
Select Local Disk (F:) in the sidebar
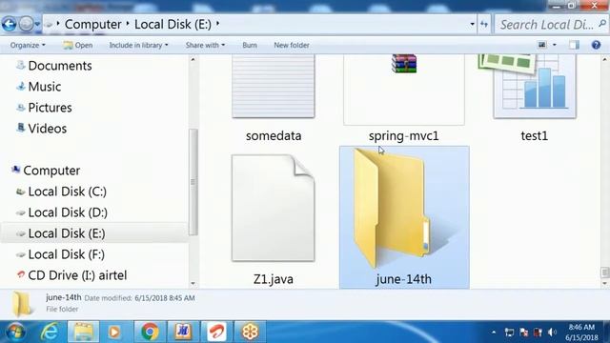pos(67,254)
